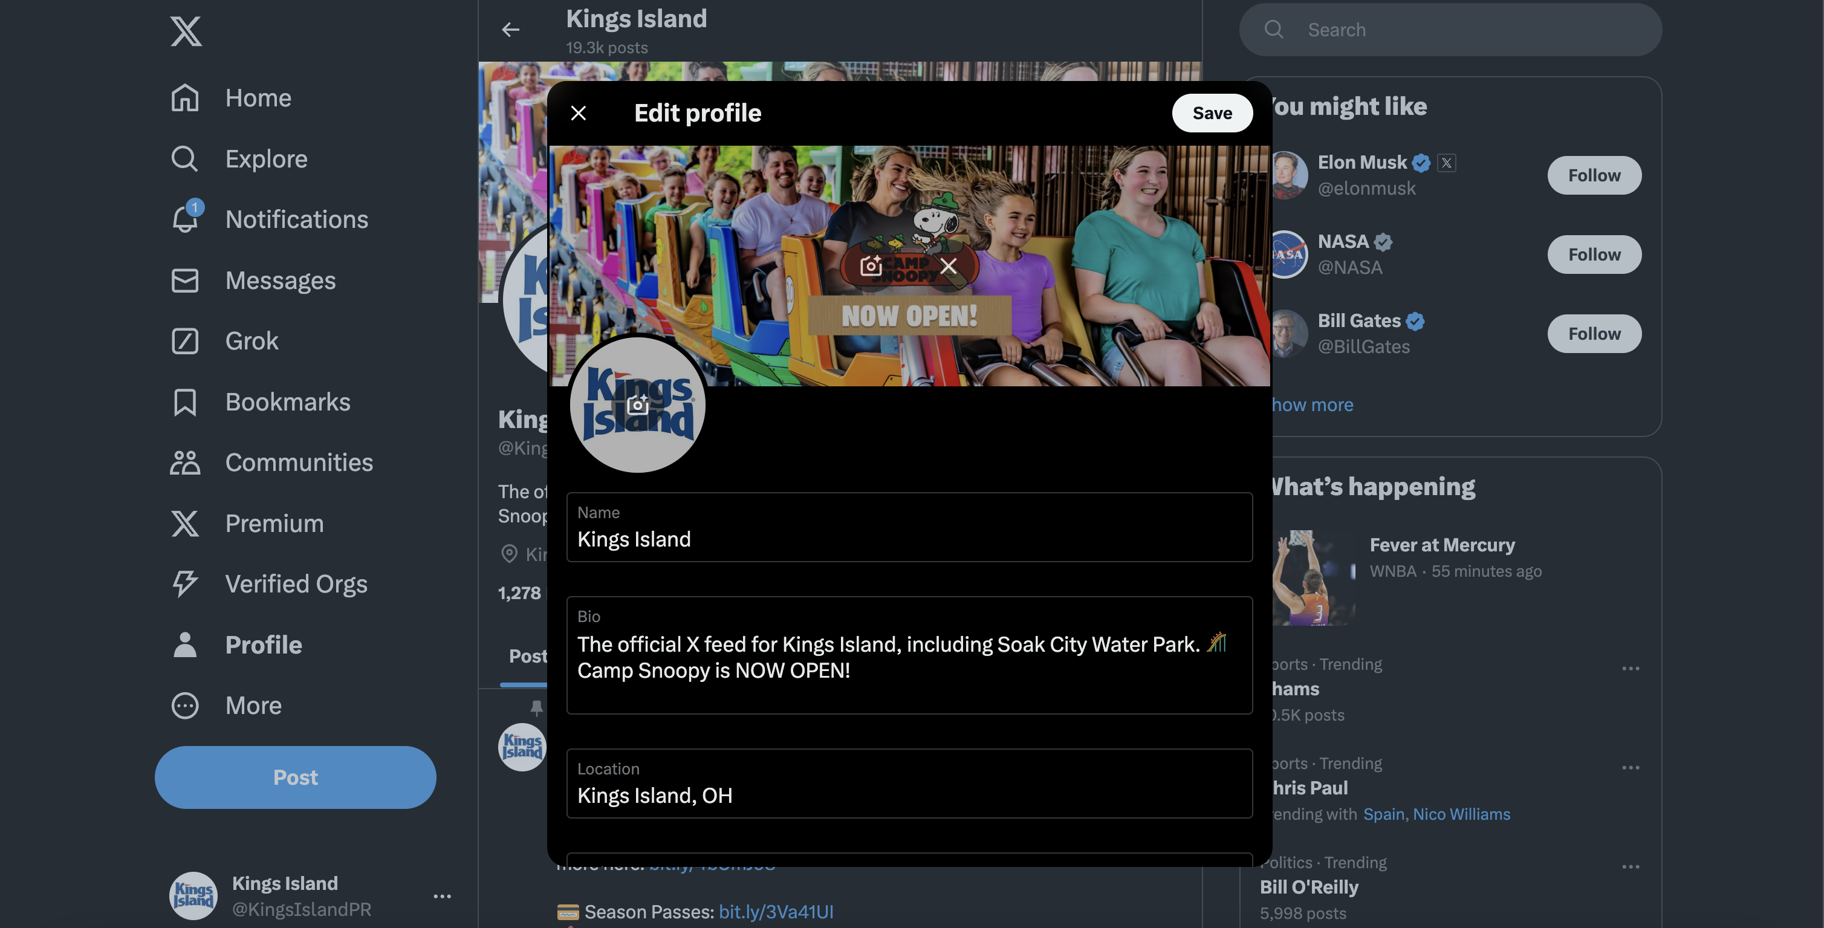Select the Home menu label
This screenshot has height=928, width=1824.
tap(258, 98)
